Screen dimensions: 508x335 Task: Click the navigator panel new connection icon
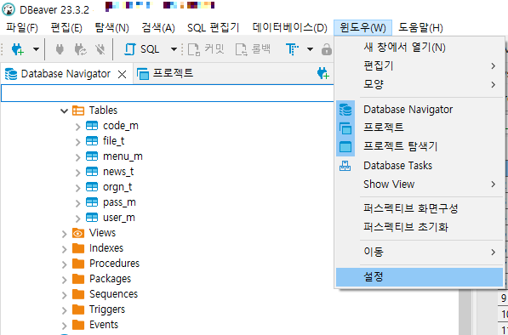(x=323, y=73)
